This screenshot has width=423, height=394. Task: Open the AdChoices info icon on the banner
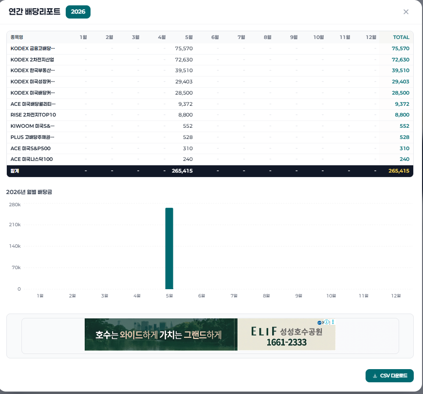(327, 322)
